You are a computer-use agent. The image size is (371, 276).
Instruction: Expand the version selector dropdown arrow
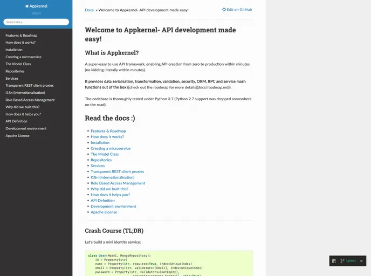point(361,261)
